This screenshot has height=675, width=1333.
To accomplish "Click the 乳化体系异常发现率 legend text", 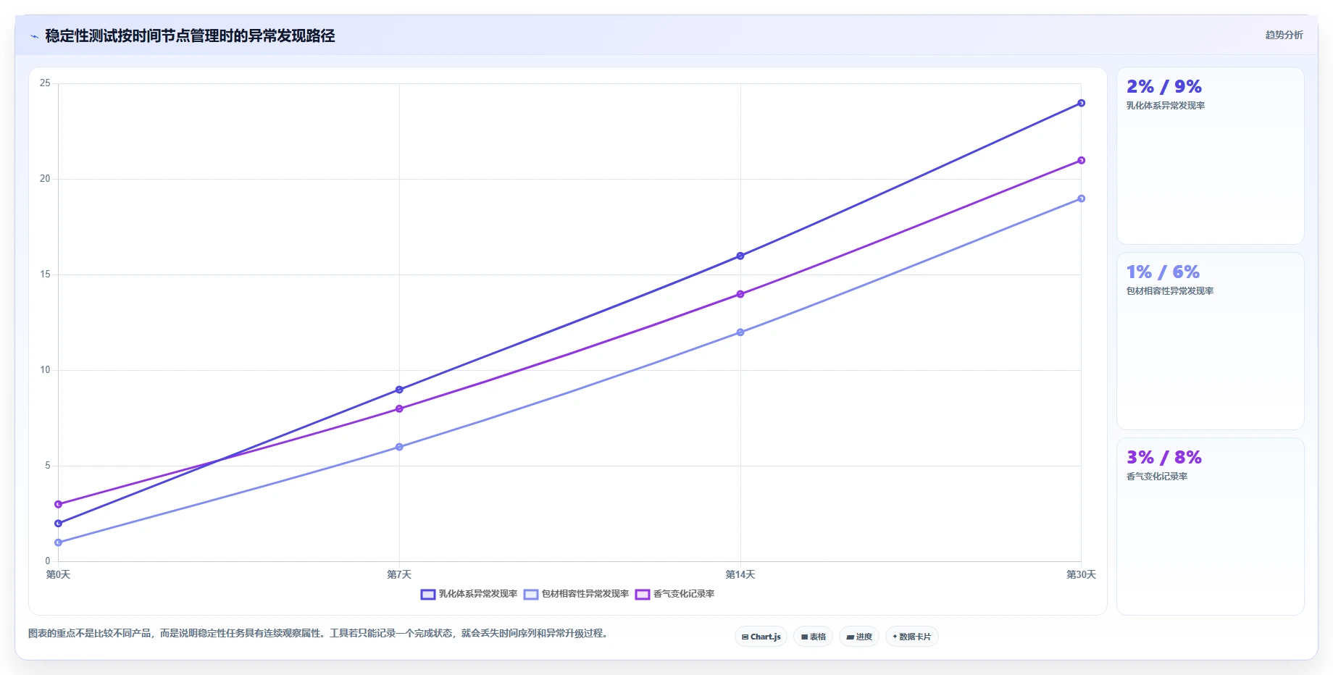I will tap(478, 594).
